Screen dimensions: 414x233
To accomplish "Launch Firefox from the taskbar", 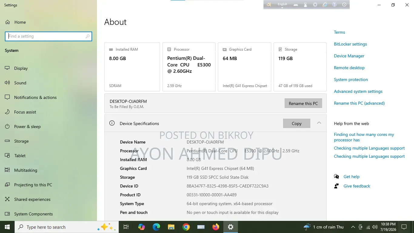I will (x=215, y=227).
